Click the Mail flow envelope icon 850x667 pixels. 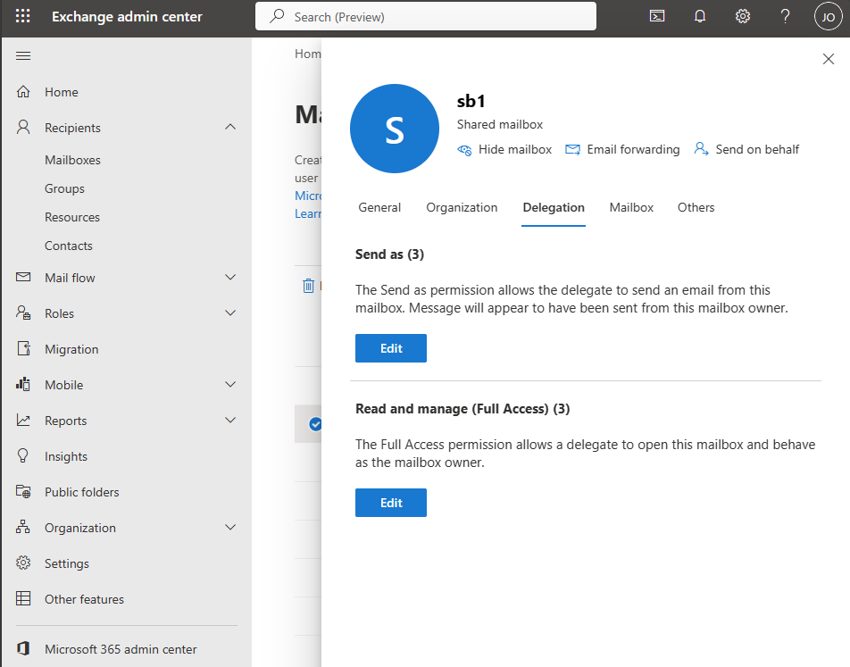point(23,277)
